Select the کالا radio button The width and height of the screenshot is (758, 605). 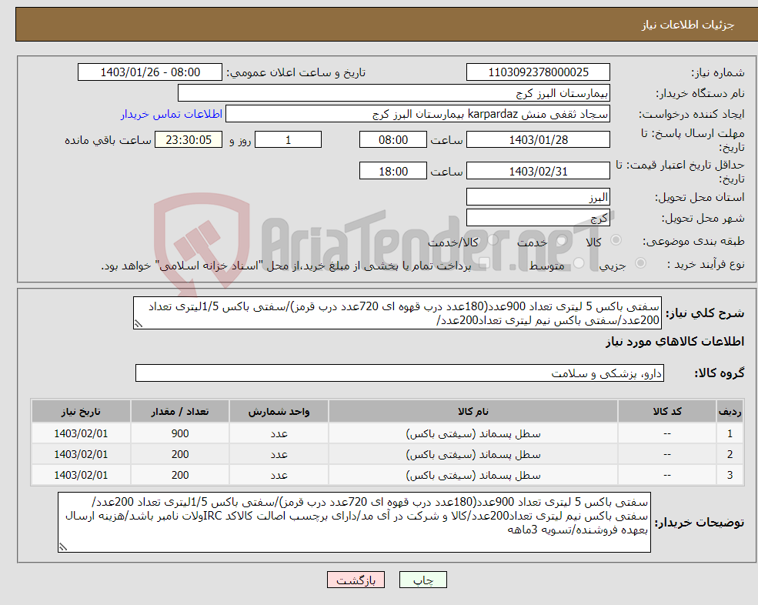point(616,240)
